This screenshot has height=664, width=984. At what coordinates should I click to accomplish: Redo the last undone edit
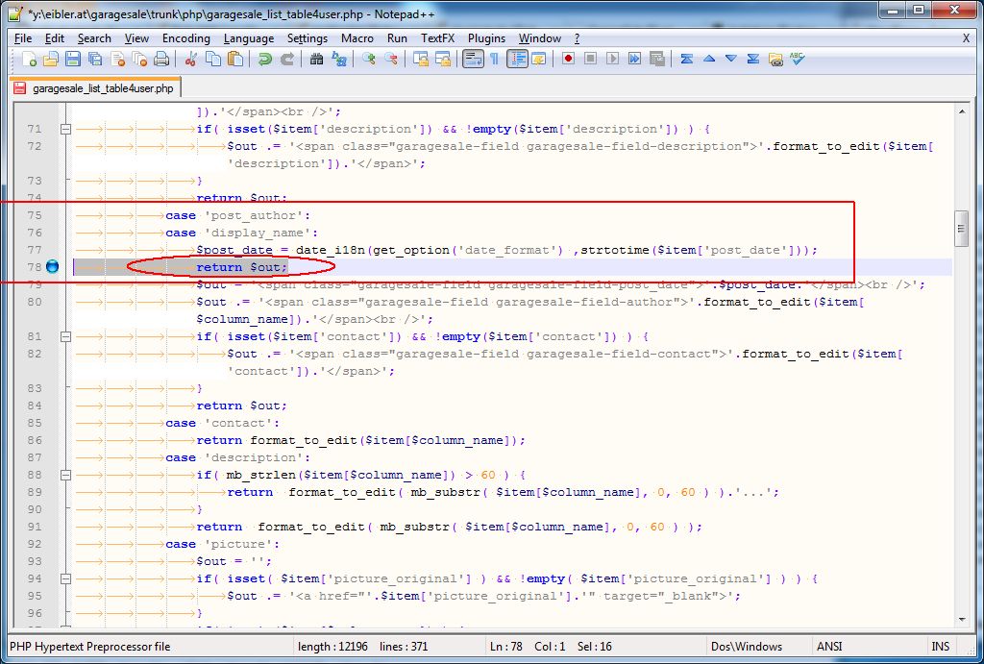[286, 59]
